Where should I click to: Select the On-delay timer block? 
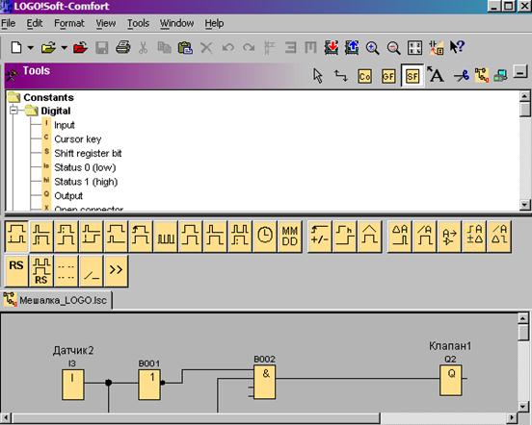pyautogui.click(x=16, y=236)
